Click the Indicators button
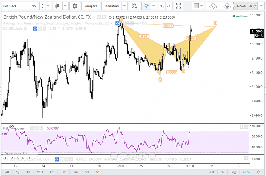 point(112,6)
